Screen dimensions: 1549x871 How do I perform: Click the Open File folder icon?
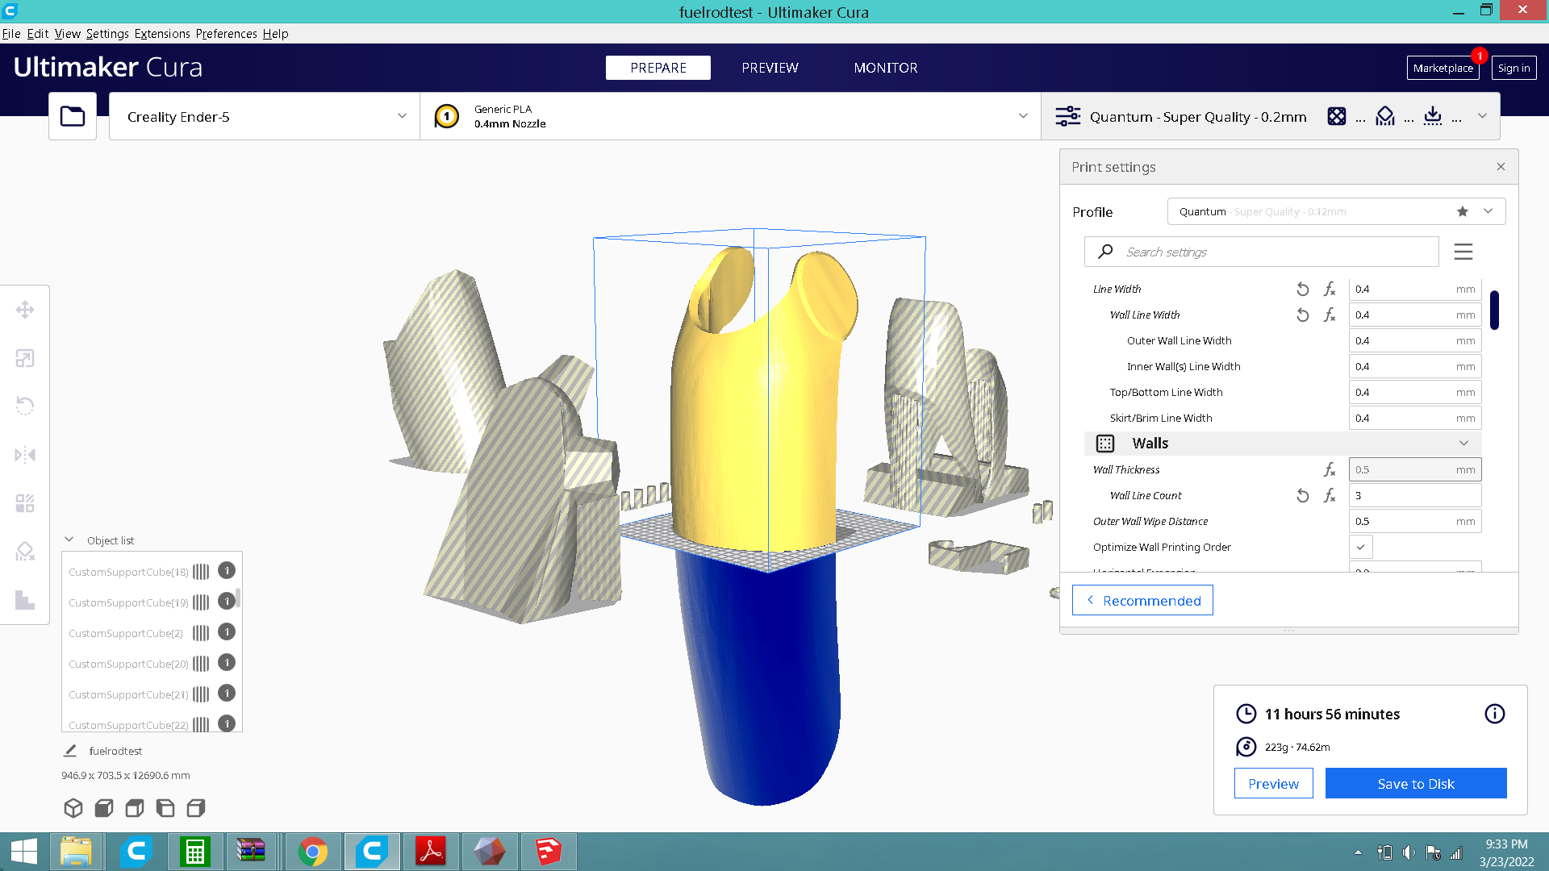73,116
